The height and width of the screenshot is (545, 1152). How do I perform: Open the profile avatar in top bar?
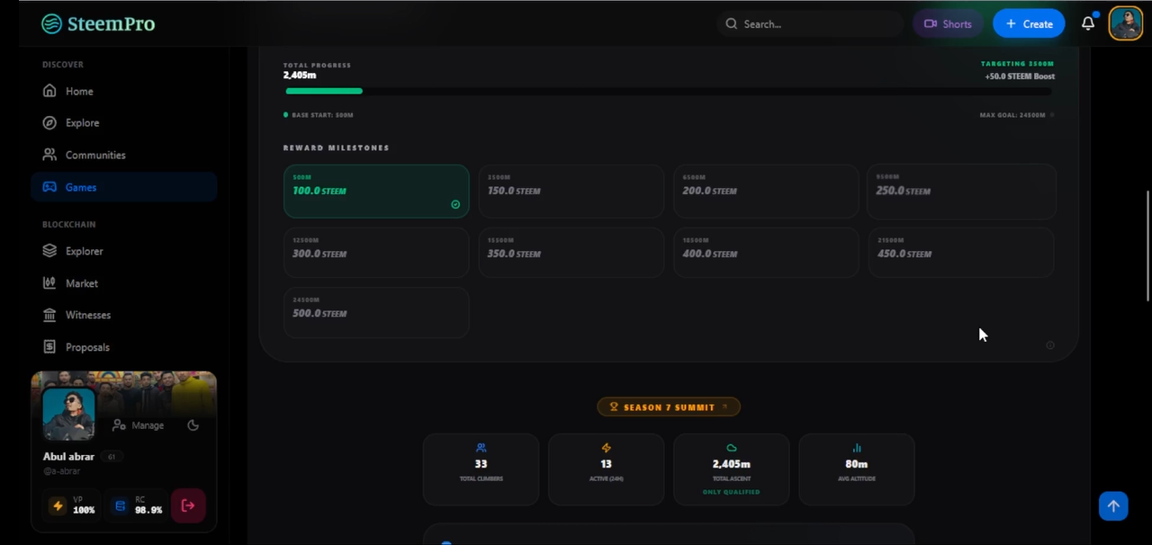(1125, 23)
